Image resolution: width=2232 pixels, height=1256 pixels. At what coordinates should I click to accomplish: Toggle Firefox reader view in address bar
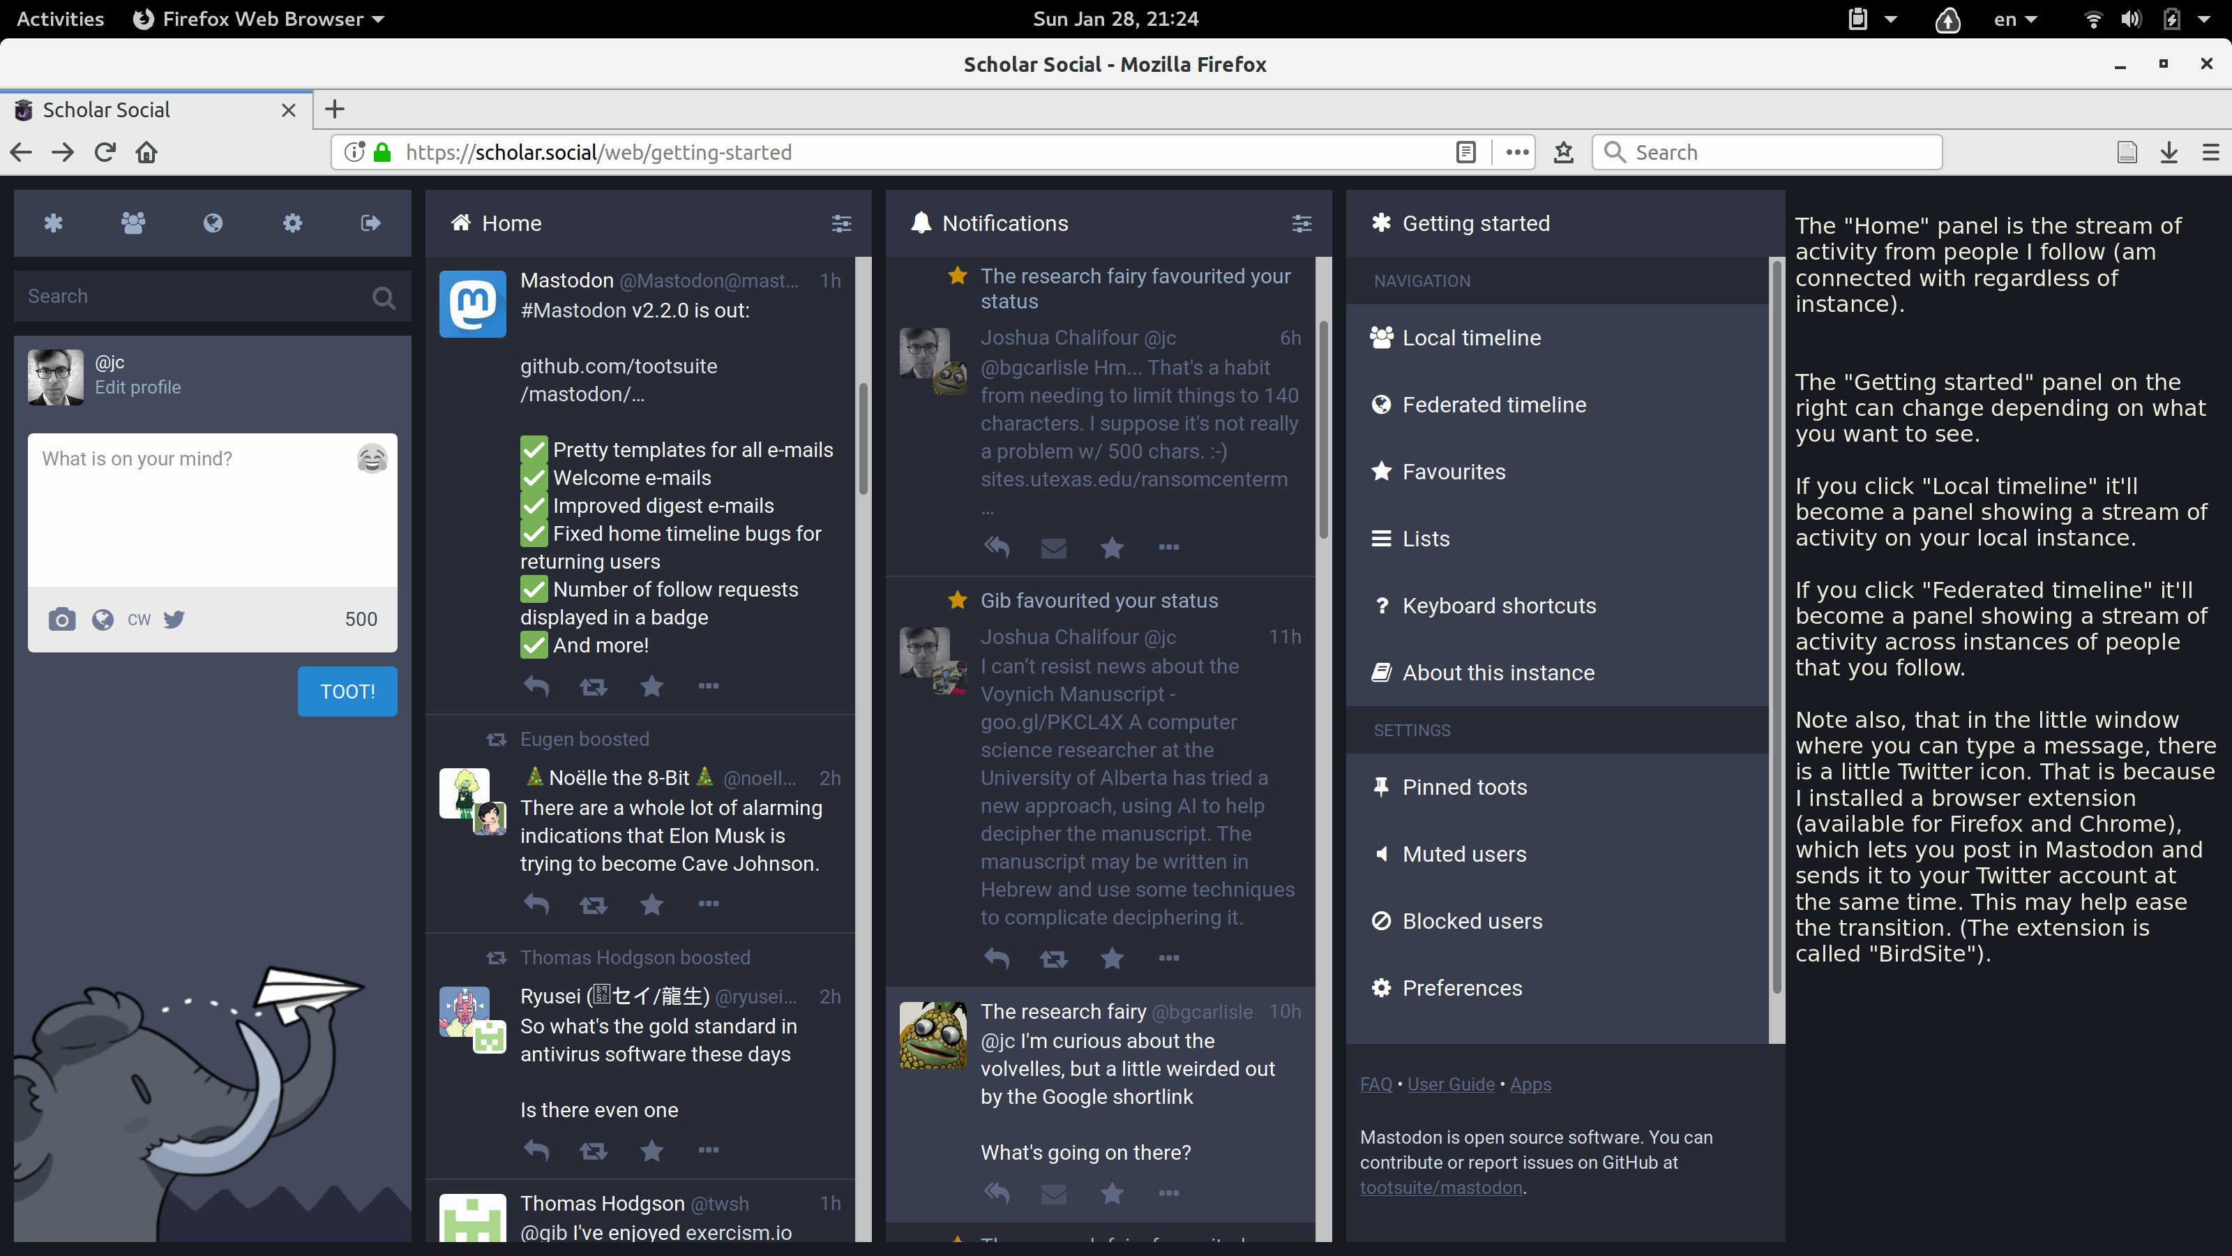click(1466, 153)
